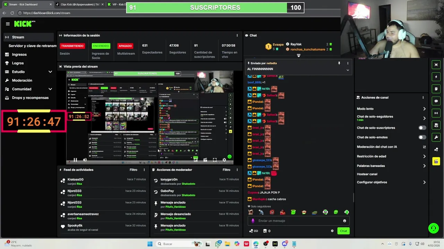Select GaboPay unban moderator entry
The image size is (444, 249).
coord(196,193)
